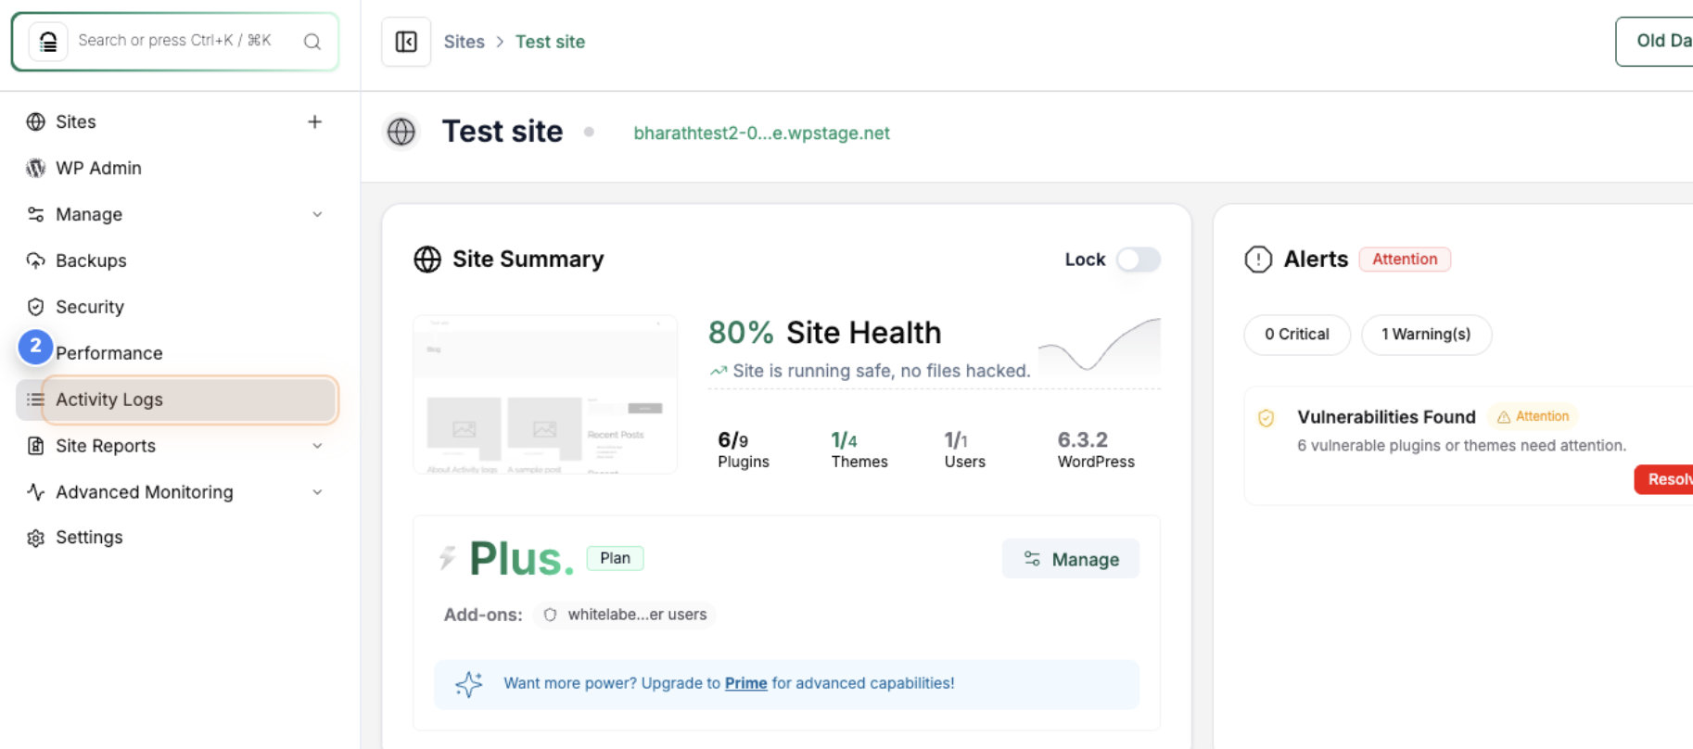
Task: Click the Prime upgrade link
Action: pos(745,683)
